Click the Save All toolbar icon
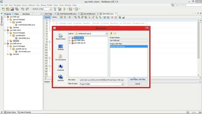202x114 pixels. 17,9
